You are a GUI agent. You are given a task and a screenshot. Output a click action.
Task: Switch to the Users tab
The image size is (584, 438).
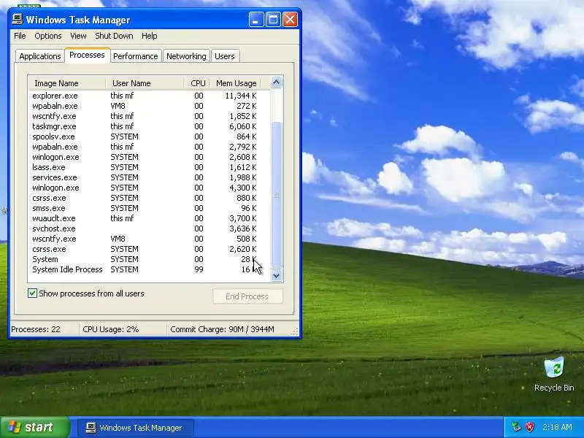click(225, 56)
